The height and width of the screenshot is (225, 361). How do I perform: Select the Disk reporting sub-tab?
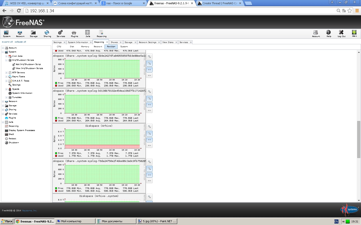(72, 46)
